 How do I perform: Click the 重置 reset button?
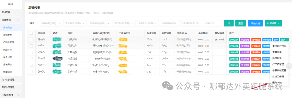point(241,24)
